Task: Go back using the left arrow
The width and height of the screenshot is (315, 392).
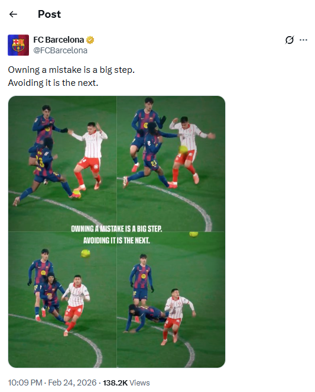Action: click(13, 14)
